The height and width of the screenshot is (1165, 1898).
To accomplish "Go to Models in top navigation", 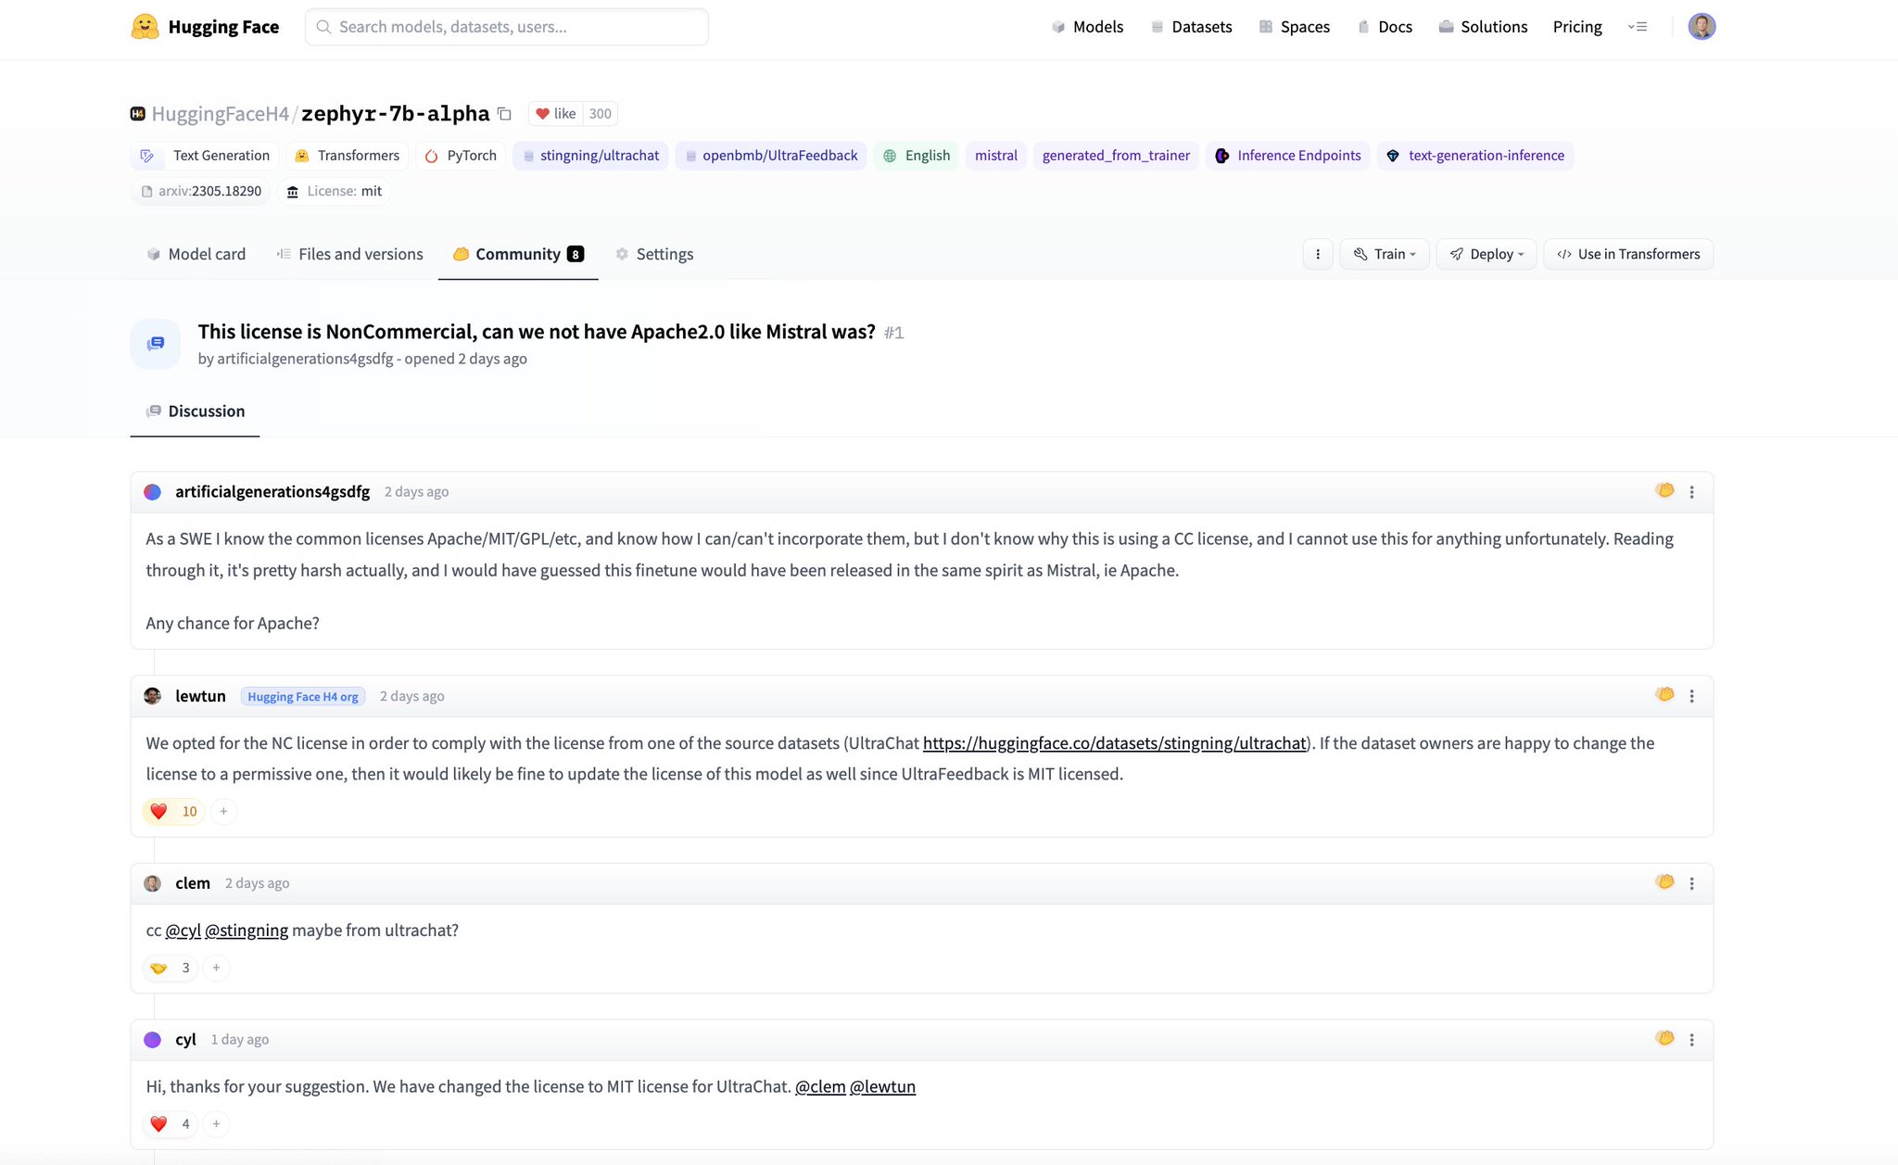I will pos(1087,27).
